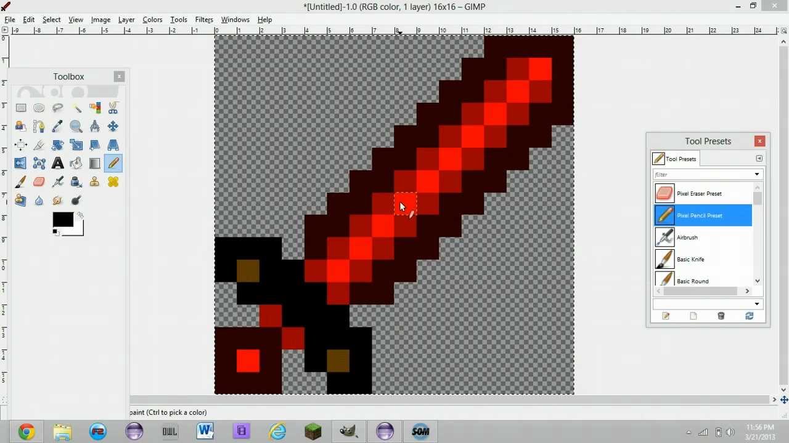Screen dimensions: 789x443
Task: Select the Zoom tool
Action: pos(76,126)
